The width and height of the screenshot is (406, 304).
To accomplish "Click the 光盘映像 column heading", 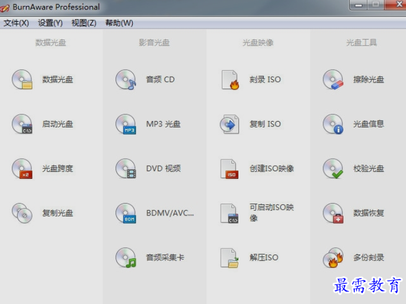I will [x=258, y=43].
